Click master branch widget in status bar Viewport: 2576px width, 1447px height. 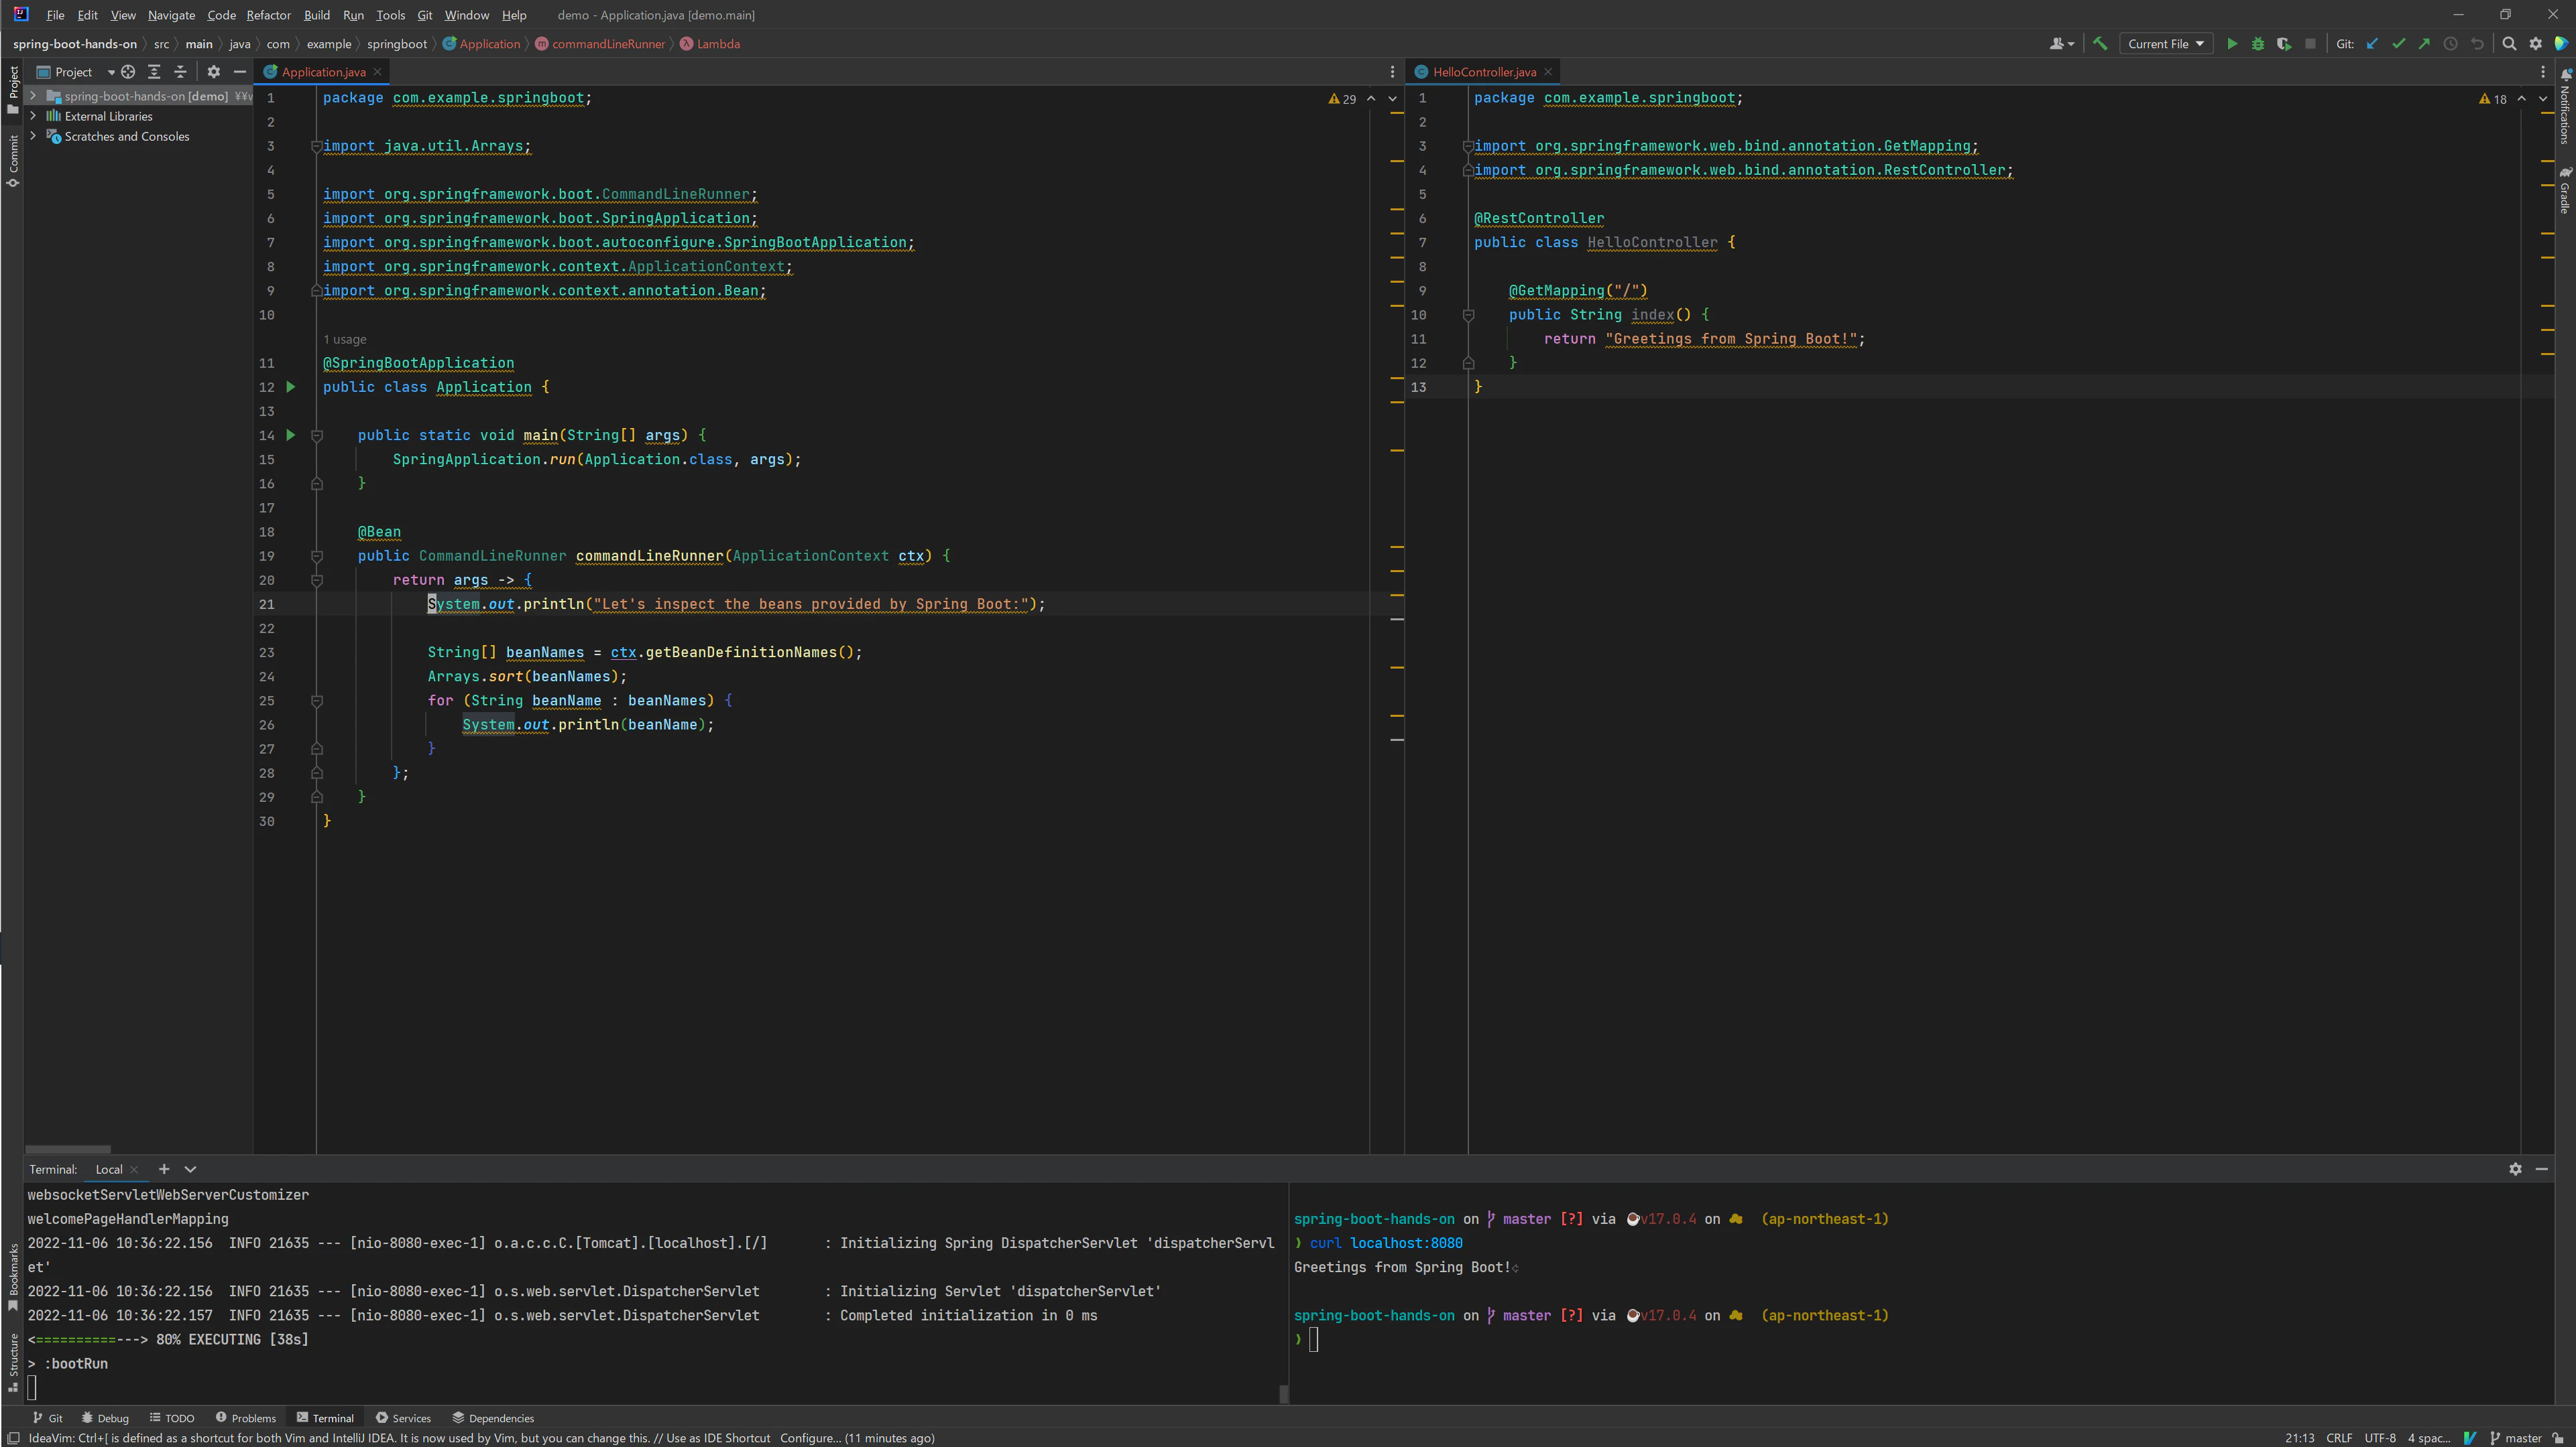[x=2515, y=1438]
